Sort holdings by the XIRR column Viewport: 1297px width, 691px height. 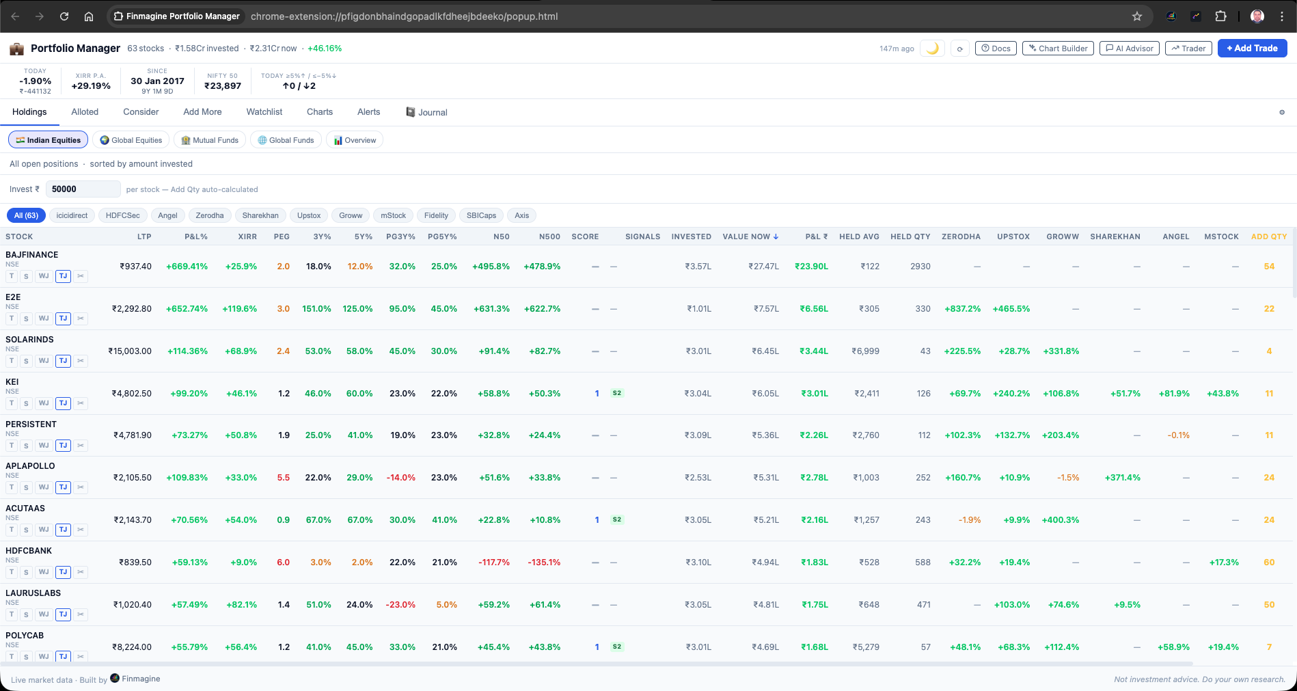click(x=247, y=236)
